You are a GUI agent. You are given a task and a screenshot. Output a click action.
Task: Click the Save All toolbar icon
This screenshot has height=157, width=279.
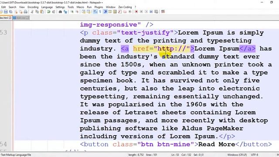(10, 12)
